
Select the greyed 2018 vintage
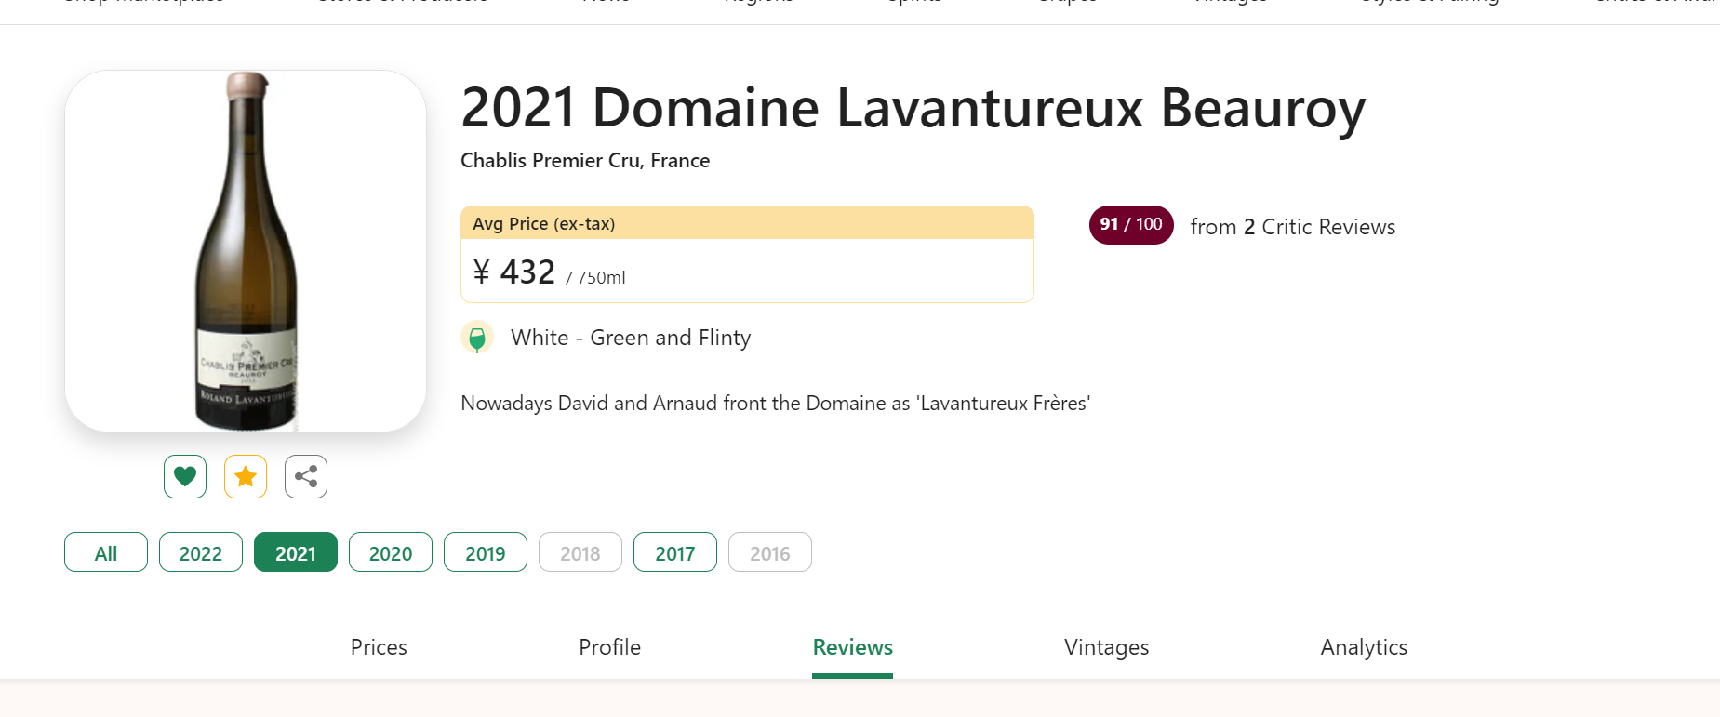point(580,552)
